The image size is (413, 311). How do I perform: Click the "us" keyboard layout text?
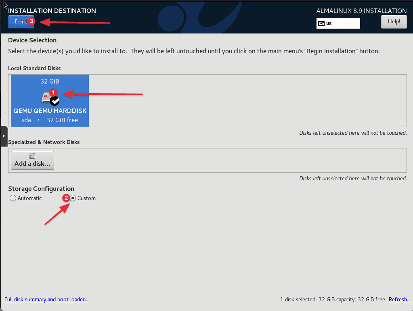329,23
